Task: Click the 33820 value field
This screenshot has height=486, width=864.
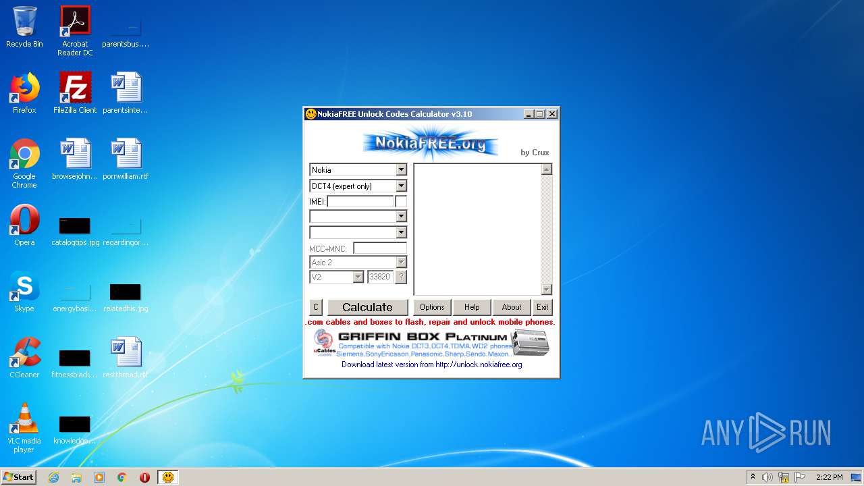Action: 380,277
